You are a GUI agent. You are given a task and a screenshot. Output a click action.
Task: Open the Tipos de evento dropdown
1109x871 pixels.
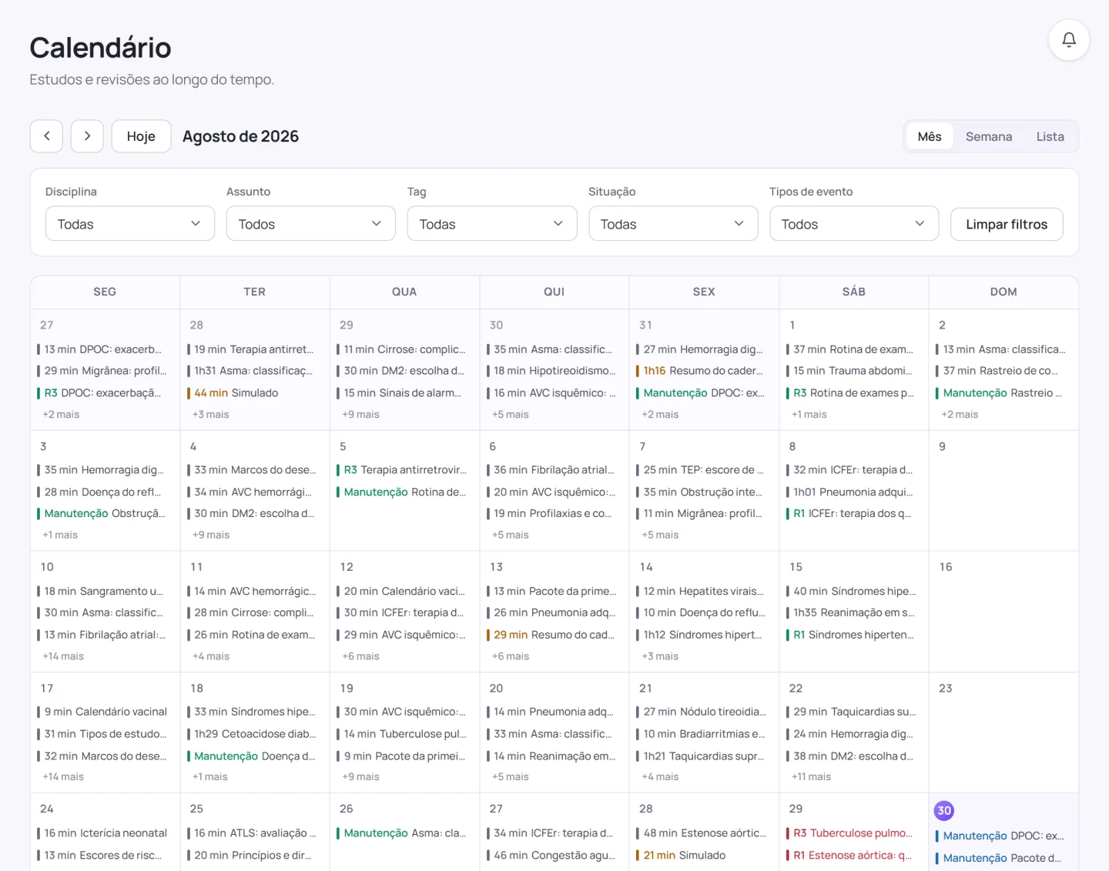click(x=854, y=224)
